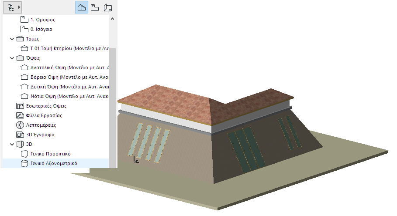Image resolution: width=397 pixels, height=216 pixels.
Task: Click the Γενικό Προοπτικό perspective icon
Action: 24,154
